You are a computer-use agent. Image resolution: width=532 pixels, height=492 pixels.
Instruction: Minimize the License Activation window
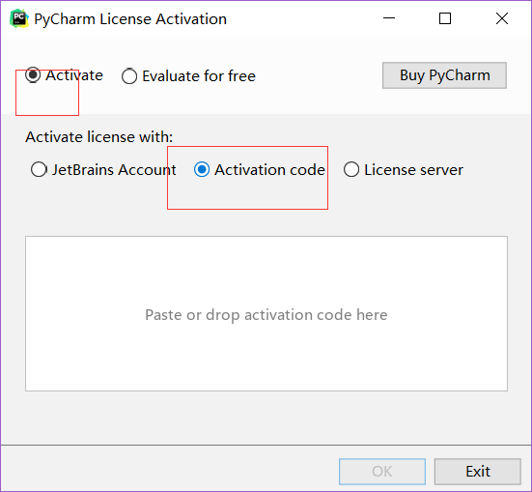389,18
